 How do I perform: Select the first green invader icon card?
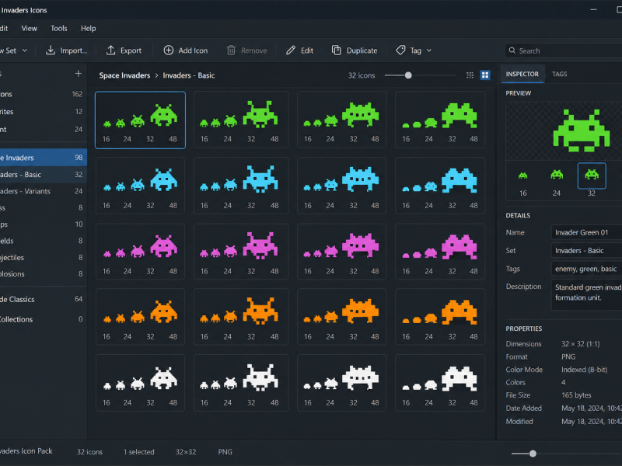[141, 120]
